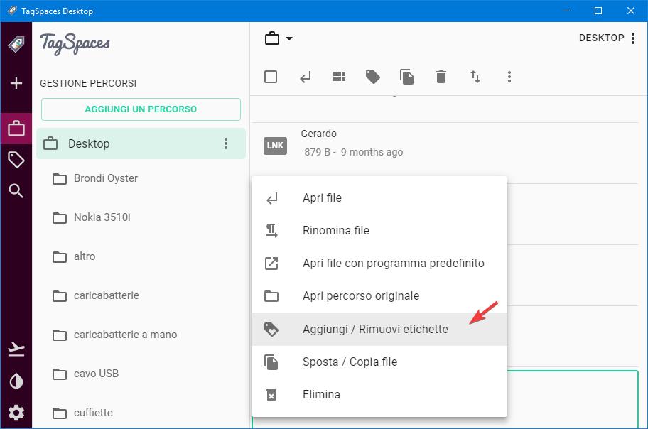Open the DESKTOP perspective three-dot menu
The width and height of the screenshot is (648, 429).
point(632,38)
